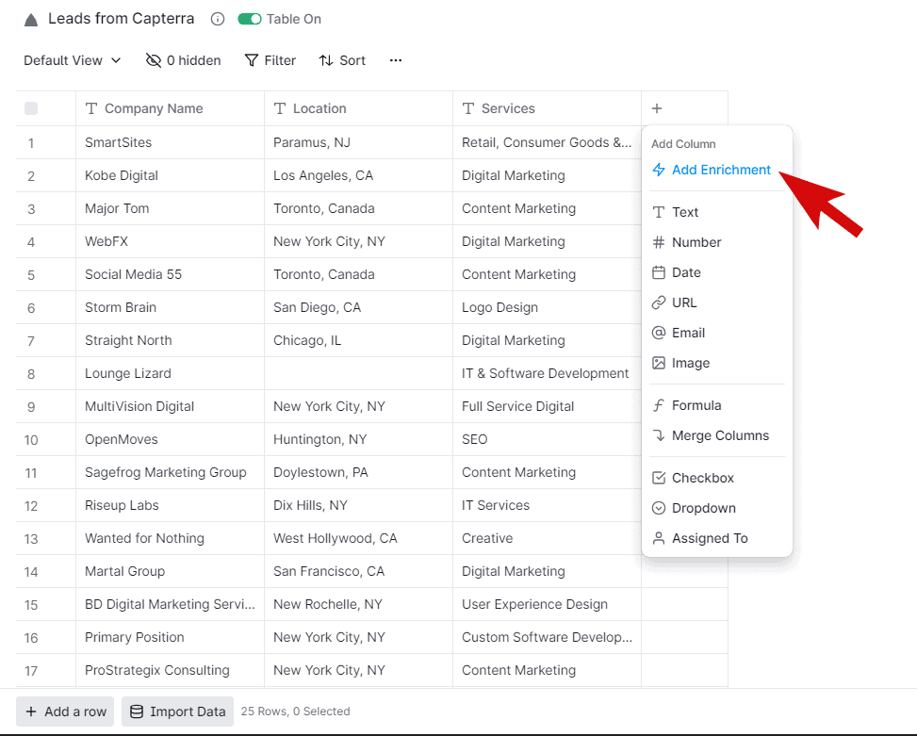Viewport: 917px width, 736px height.
Task: Click the User Experience Design cell
Action: coord(547,604)
